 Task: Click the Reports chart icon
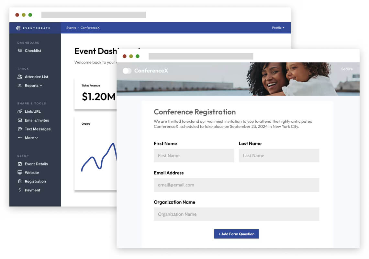point(20,85)
